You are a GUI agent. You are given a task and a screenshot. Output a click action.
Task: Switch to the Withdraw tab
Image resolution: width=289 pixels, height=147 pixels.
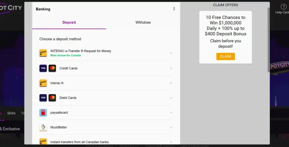tap(143, 23)
